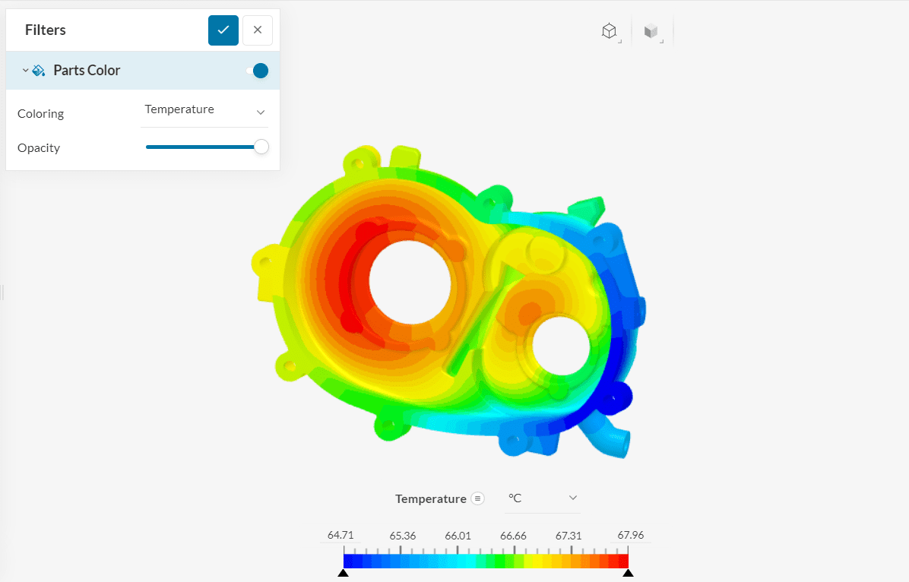Dismiss filters with the X icon
The height and width of the screenshot is (582, 909).
tap(258, 30)
